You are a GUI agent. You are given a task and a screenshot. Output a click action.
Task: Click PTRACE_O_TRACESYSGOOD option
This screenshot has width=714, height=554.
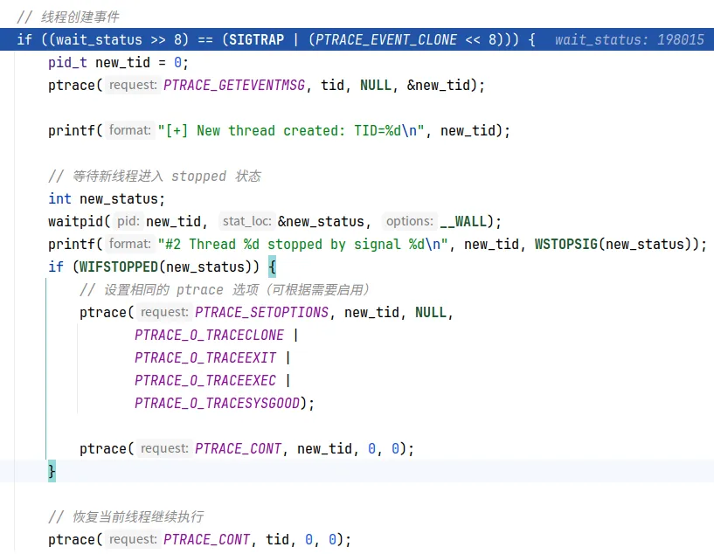[x=218, y=404]
